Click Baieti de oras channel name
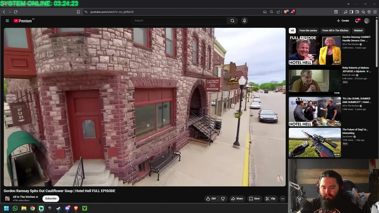The width and height of the screenshot is (379, 213). [x=349, y=75]
